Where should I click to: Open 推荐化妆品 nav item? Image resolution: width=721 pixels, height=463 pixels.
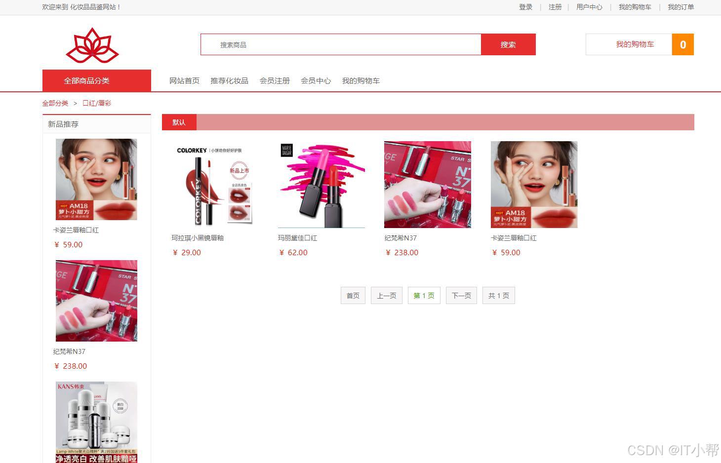(x=229, y=80)
